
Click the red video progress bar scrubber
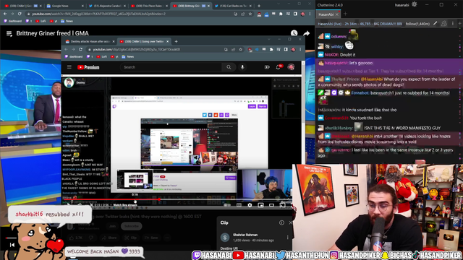(159, 199)
